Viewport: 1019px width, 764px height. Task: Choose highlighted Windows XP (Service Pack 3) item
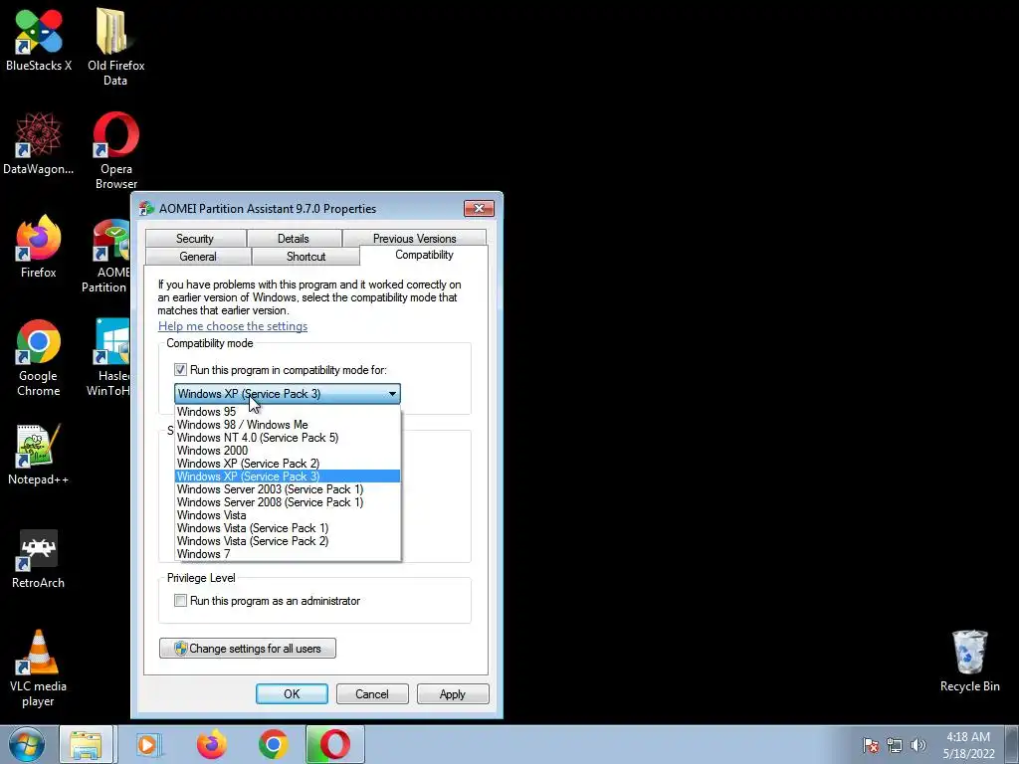[288, 477]
